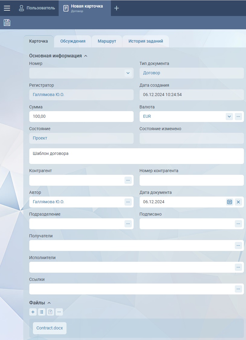The image size is (246, 340).
Task: Open the hamburger main menu
Action: (x=7, y=8)
